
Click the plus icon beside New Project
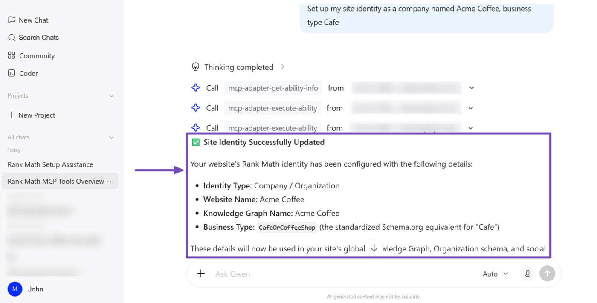pos(12,115)
